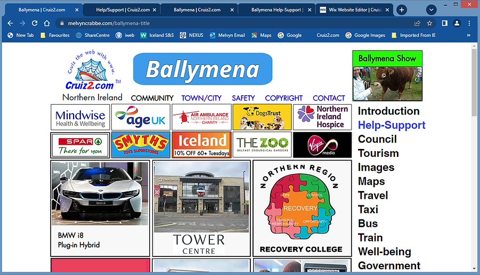Open the browser three-dot menu
This screenshot has height=275, width=480.
(469, 23)
